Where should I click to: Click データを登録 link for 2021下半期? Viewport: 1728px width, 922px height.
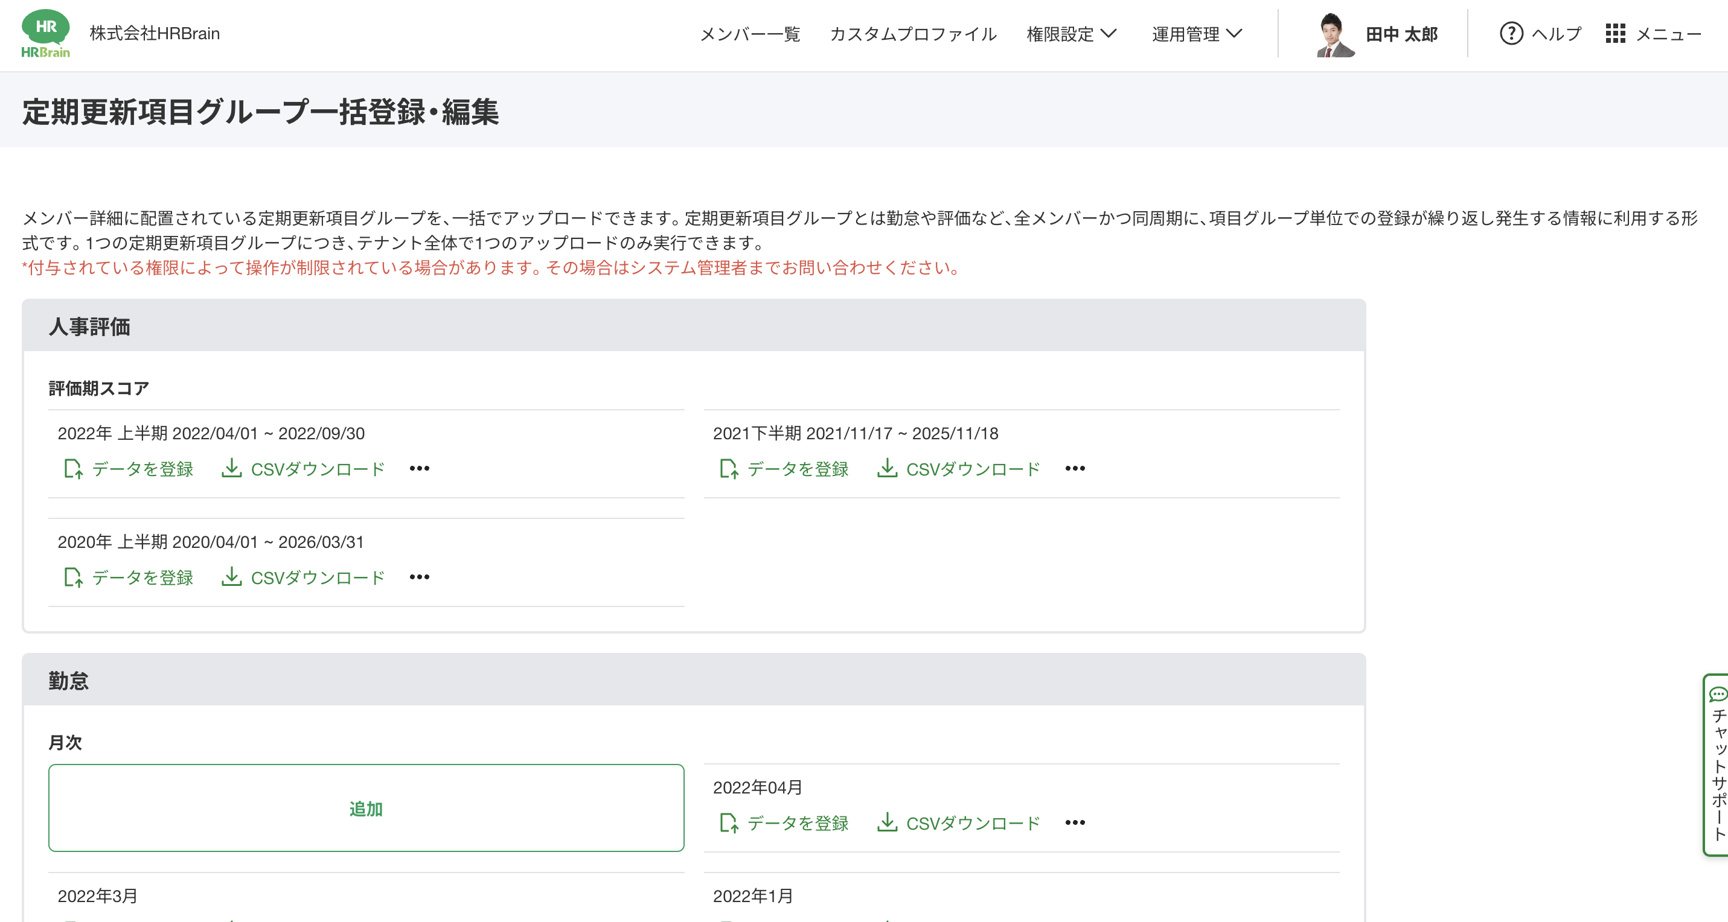pos(798,469)
